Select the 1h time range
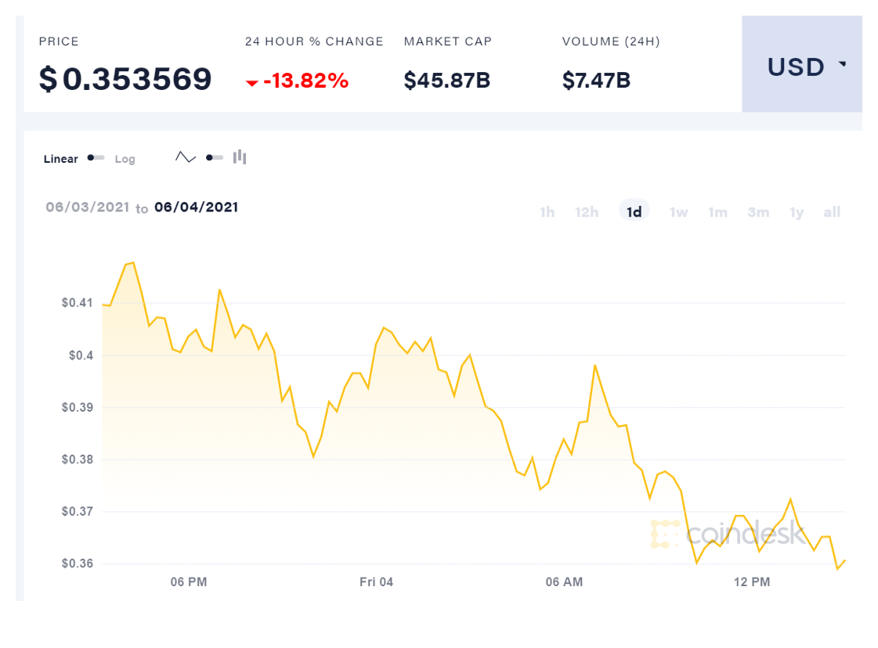 [x=547, y=212]
